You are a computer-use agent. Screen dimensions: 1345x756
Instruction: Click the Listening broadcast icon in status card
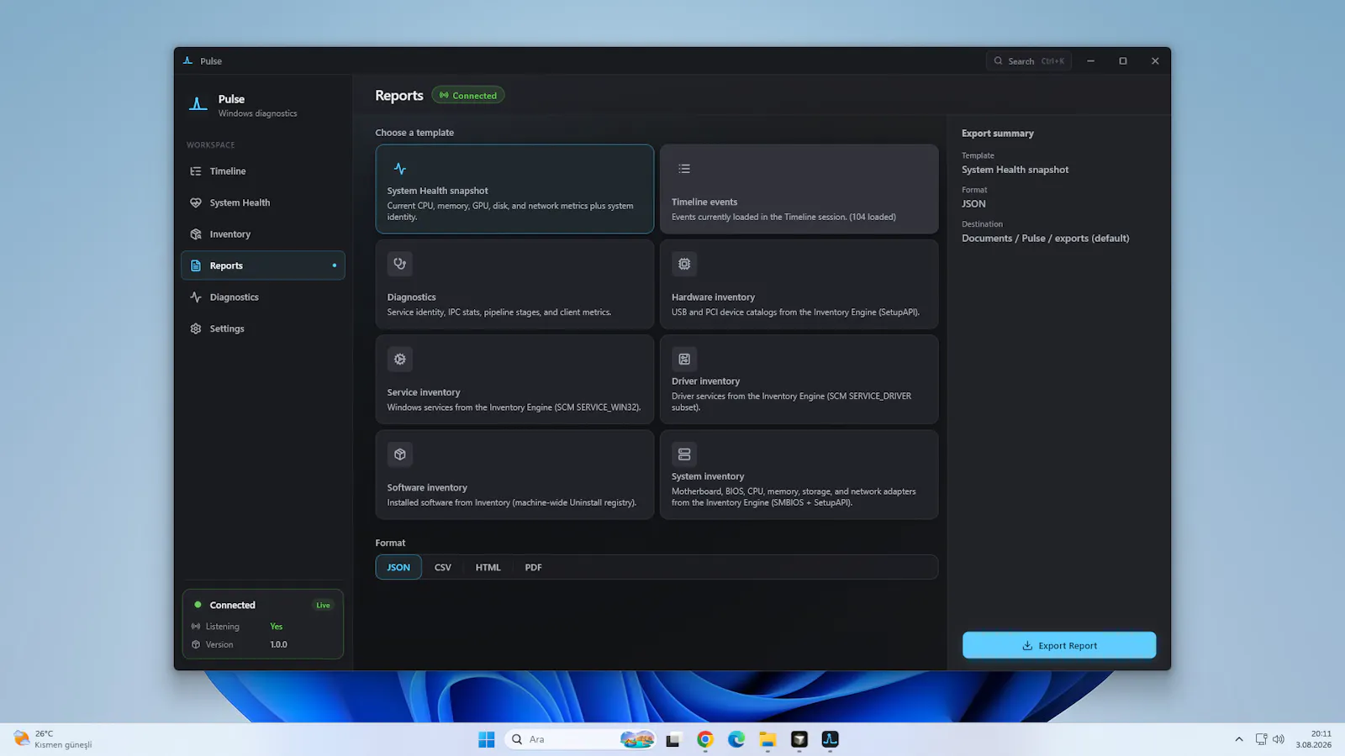[196, 627]
